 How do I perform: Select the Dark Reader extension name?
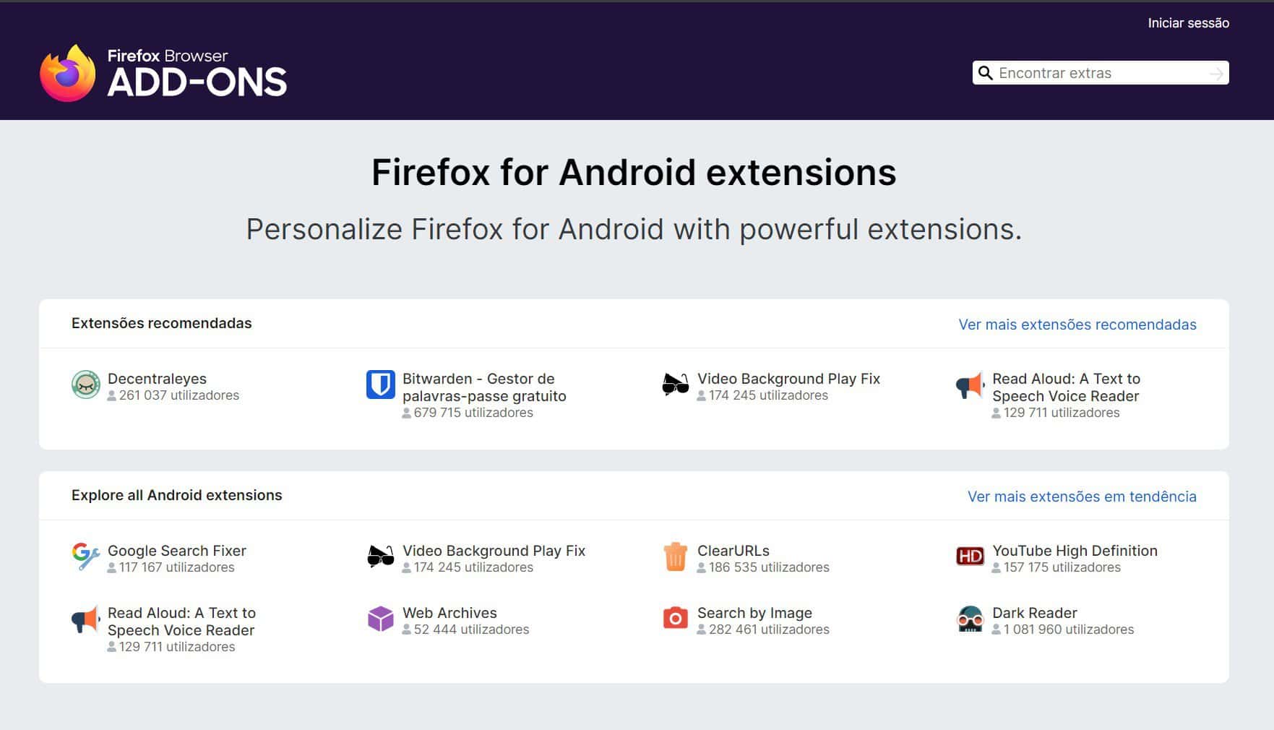pyautogui.click(x=1033, y=612)
